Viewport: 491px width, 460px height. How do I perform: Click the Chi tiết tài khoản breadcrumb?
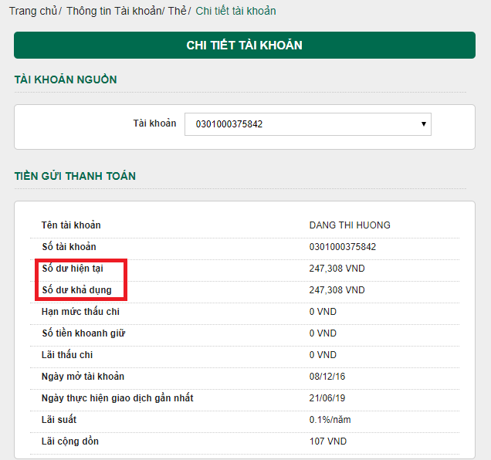[x=235, y=12]
